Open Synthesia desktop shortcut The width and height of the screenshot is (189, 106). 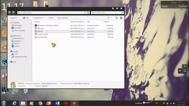[x=5, y=92]
